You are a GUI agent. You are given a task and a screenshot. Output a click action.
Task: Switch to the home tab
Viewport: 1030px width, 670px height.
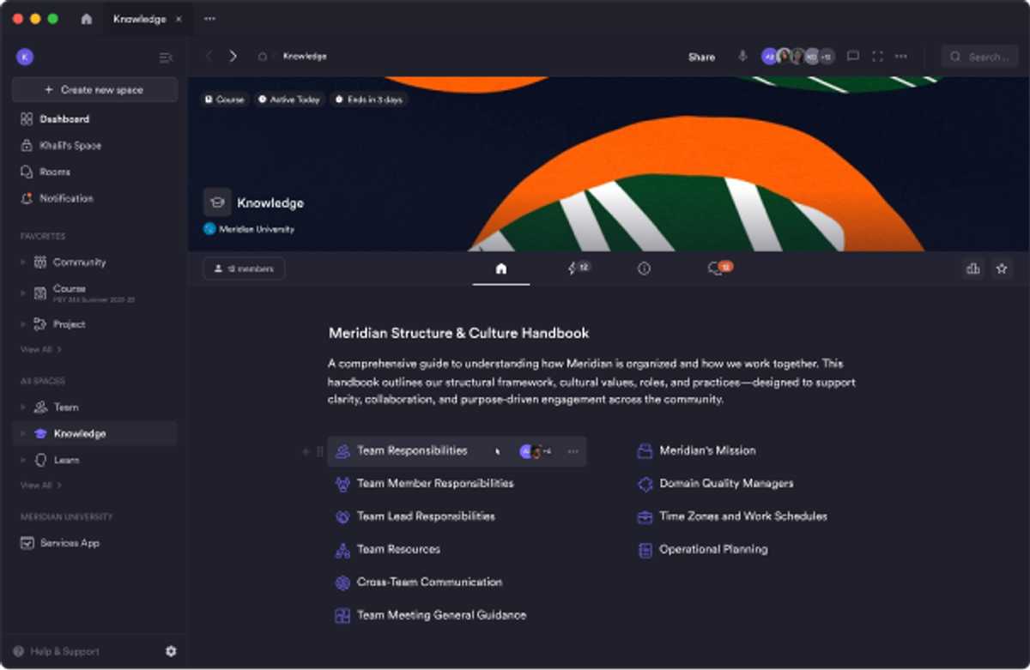501,269
